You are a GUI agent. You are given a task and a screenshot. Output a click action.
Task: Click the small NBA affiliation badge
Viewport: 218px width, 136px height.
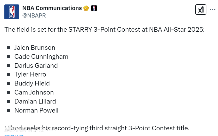tap(94, 8)
